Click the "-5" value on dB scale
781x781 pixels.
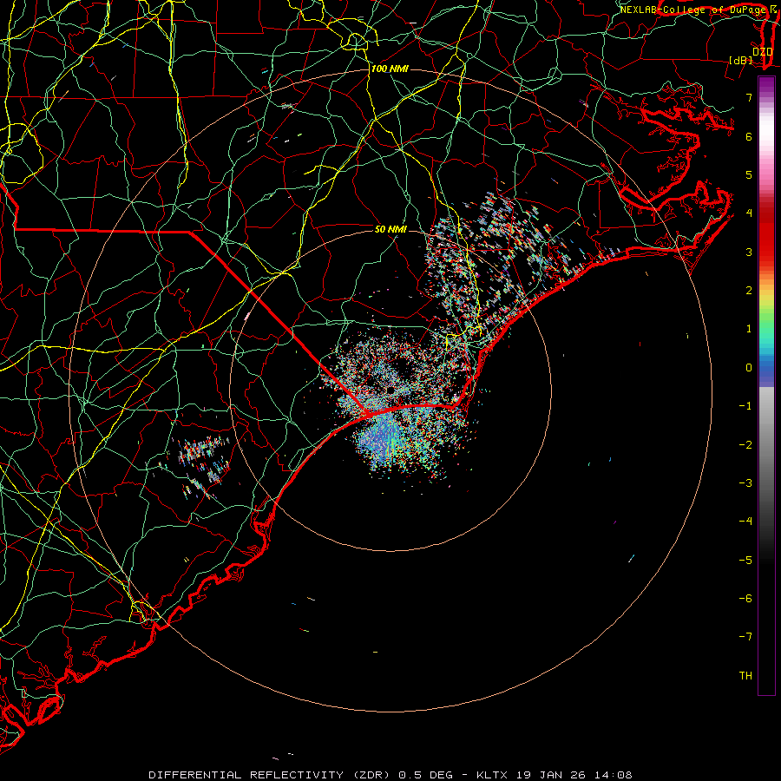coord(745,561)
